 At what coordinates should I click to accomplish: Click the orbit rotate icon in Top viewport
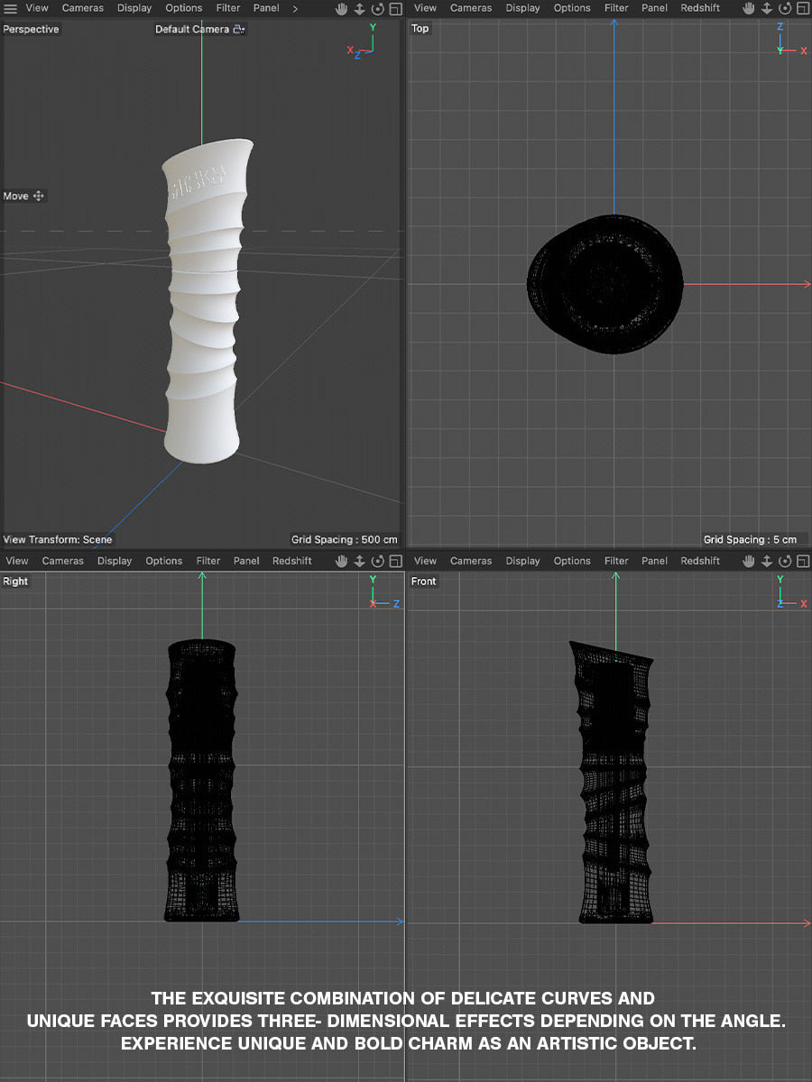pos(783,8)
